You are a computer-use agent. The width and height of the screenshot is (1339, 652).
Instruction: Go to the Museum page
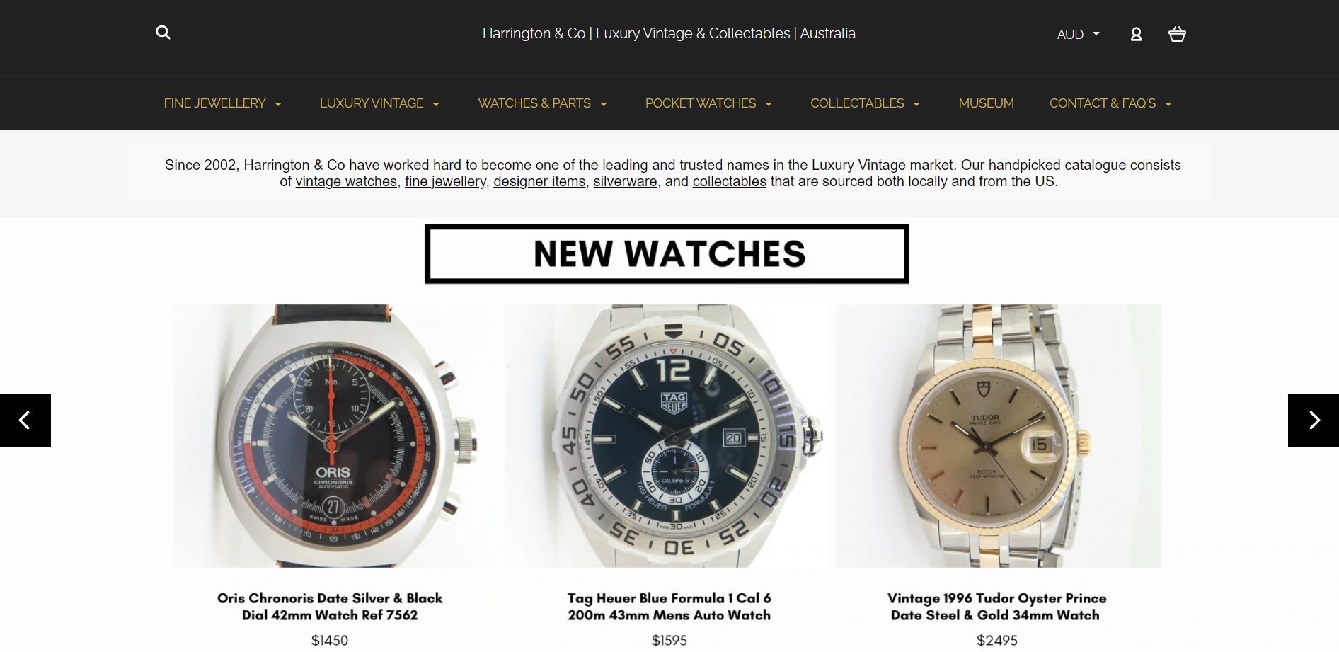click(x=986, y=103)
